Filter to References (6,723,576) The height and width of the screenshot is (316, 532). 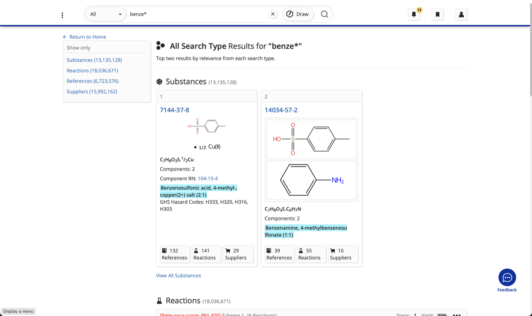click(93, 81)
